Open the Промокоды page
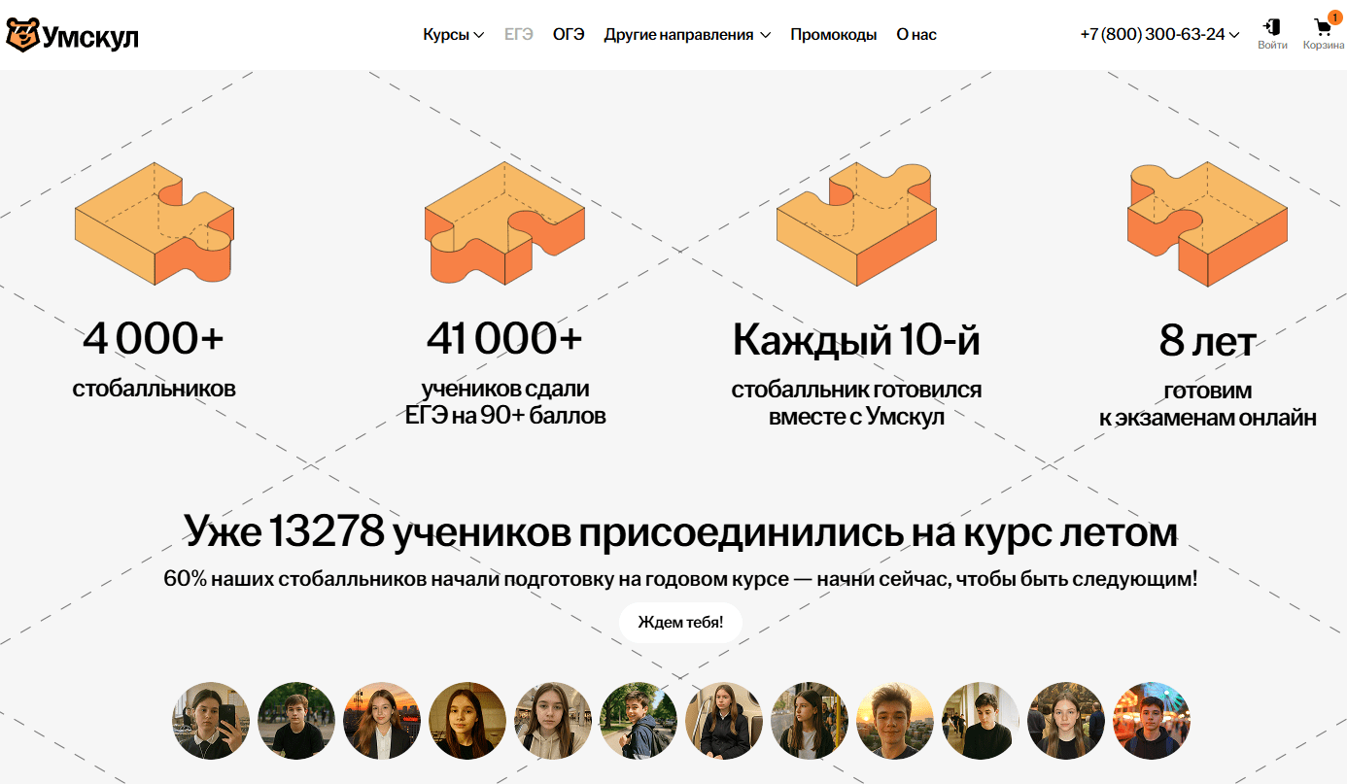This screenshot has height=784, width=1347. [833, 34]
